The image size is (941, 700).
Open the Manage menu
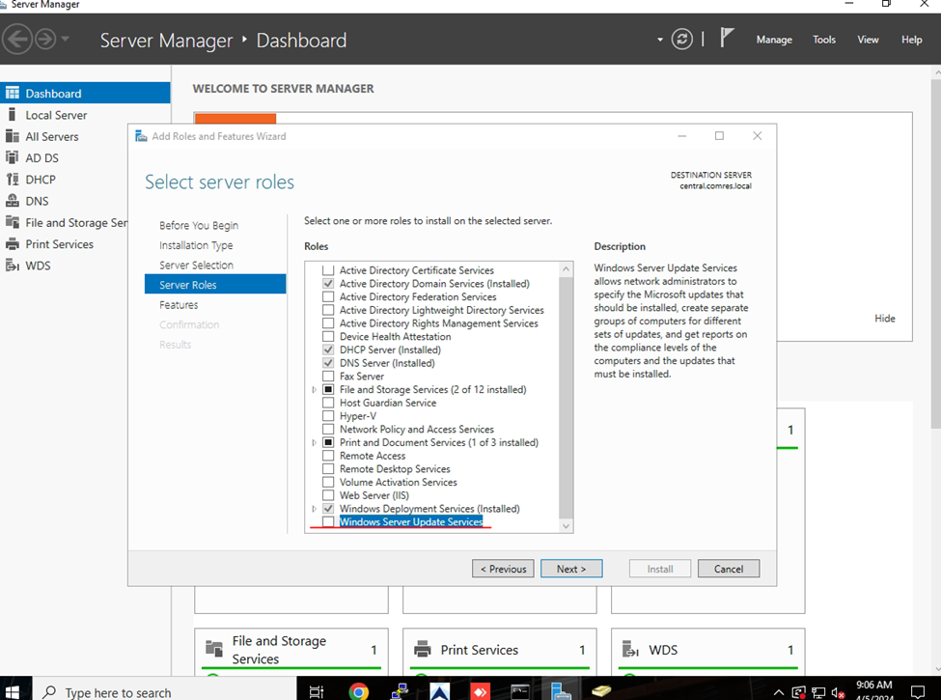[x=774, y=40]
